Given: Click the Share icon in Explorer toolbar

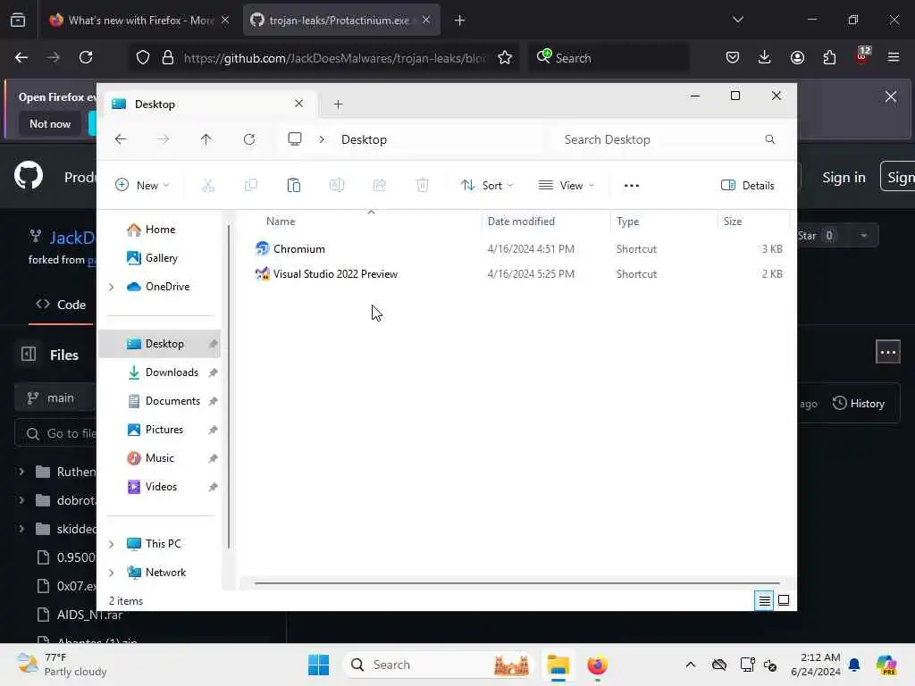Looking at the screenshot, I should coord(379,186).
